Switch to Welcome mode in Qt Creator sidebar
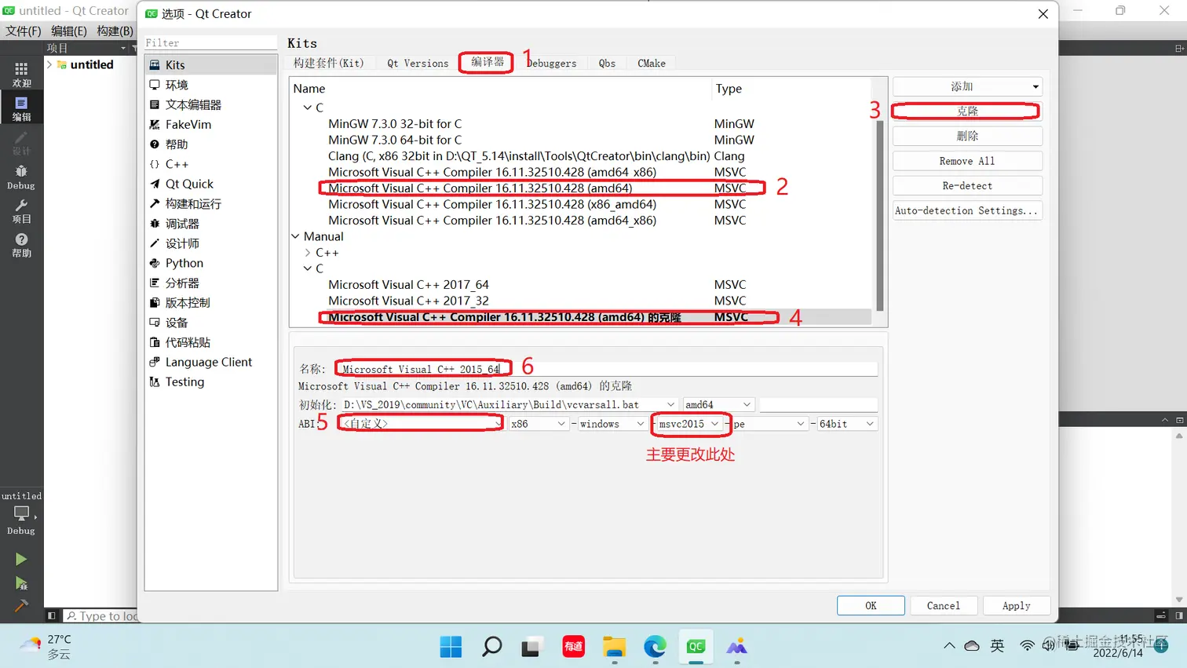Viewport: 1187px width, 668px height. [x=21, y=75]
